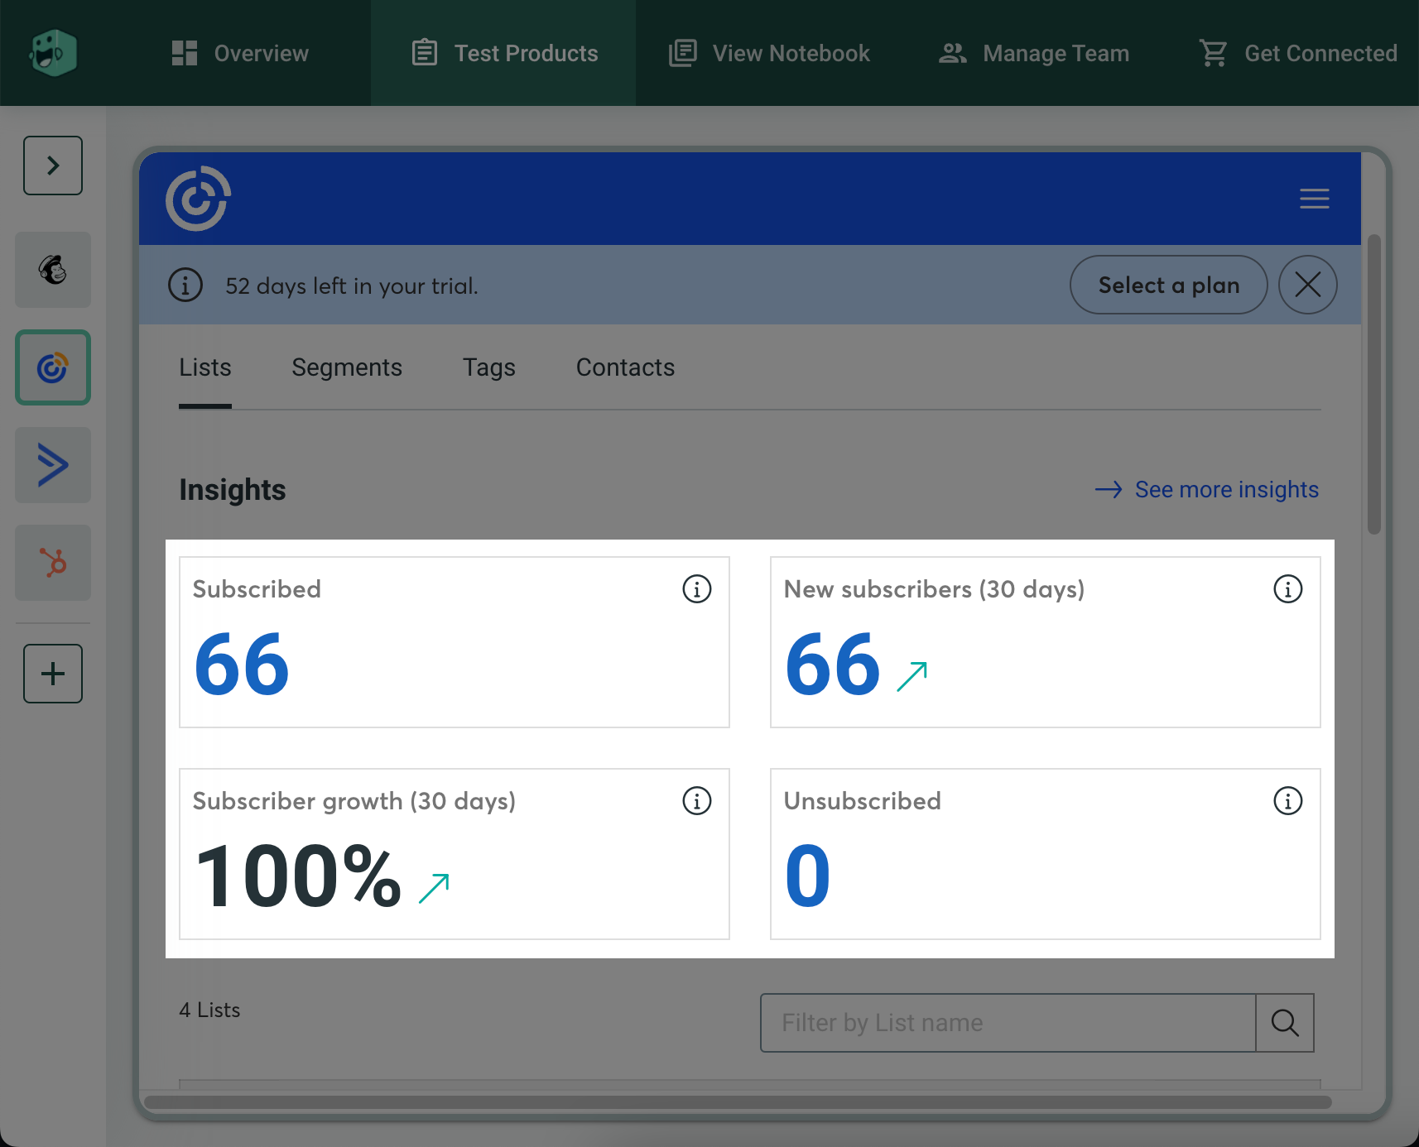
Task: Open the ActiveCampaign sidebar icon
Action: 53,465
